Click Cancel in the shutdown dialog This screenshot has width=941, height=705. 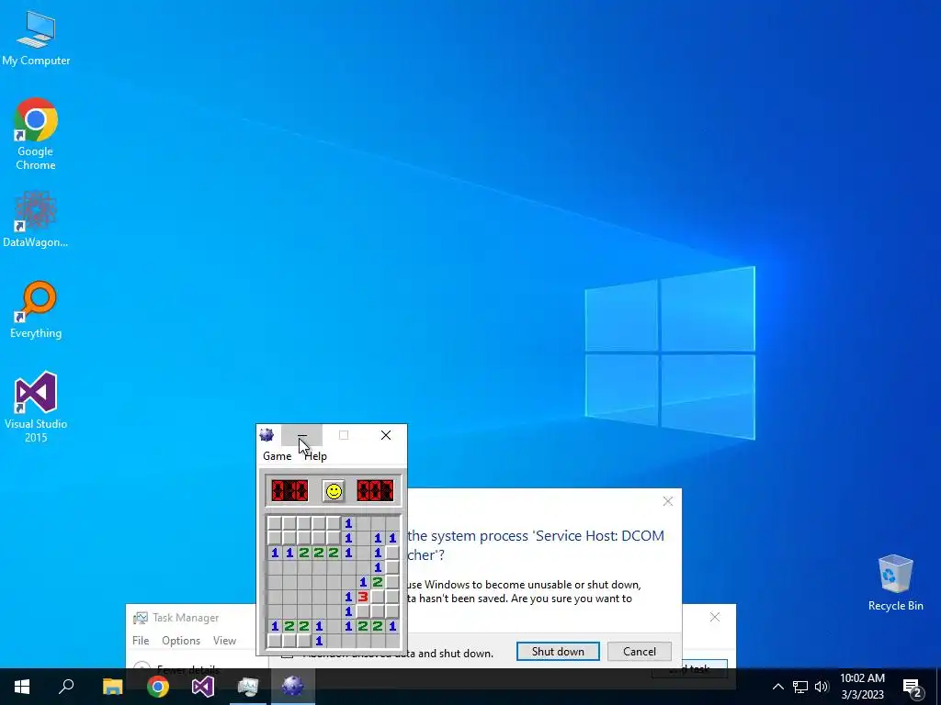tap(640, 652)
